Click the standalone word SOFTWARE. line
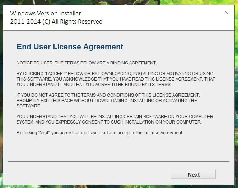The image size is (238, 188). coord(29,106)
